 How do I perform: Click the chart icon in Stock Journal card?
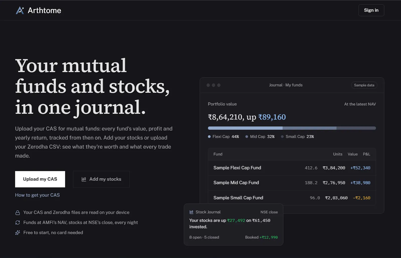[x=191, y=212]
